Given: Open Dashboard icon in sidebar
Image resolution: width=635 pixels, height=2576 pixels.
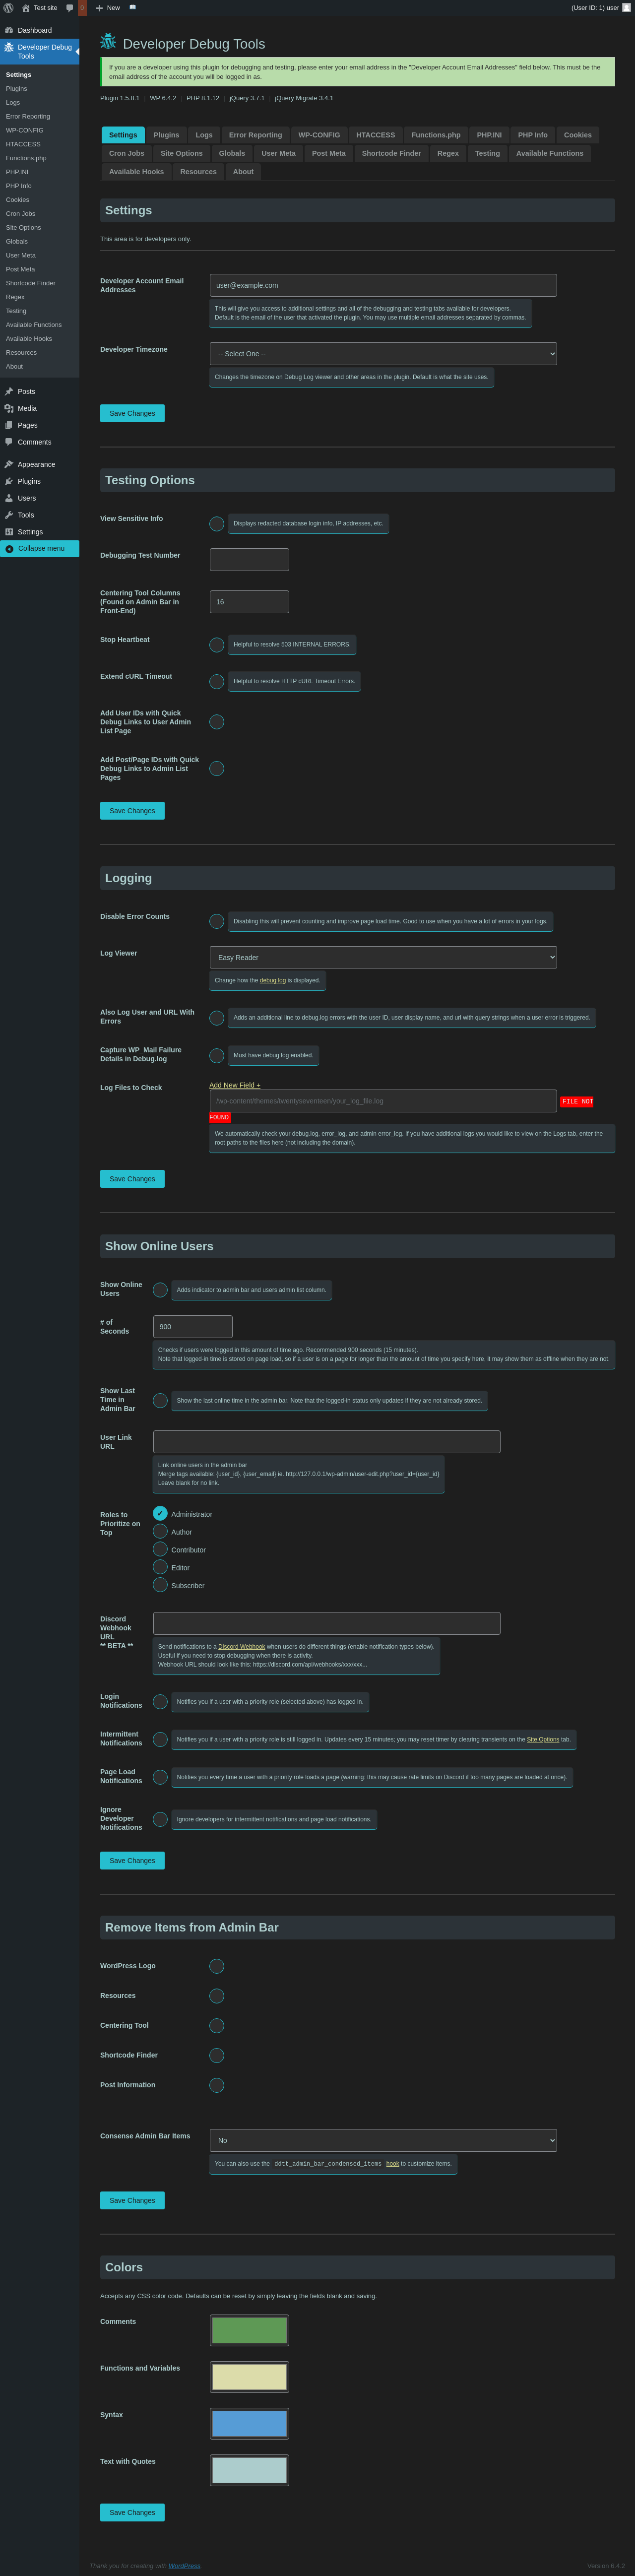Looking at the screenshot, I should [x=9, y=30].
